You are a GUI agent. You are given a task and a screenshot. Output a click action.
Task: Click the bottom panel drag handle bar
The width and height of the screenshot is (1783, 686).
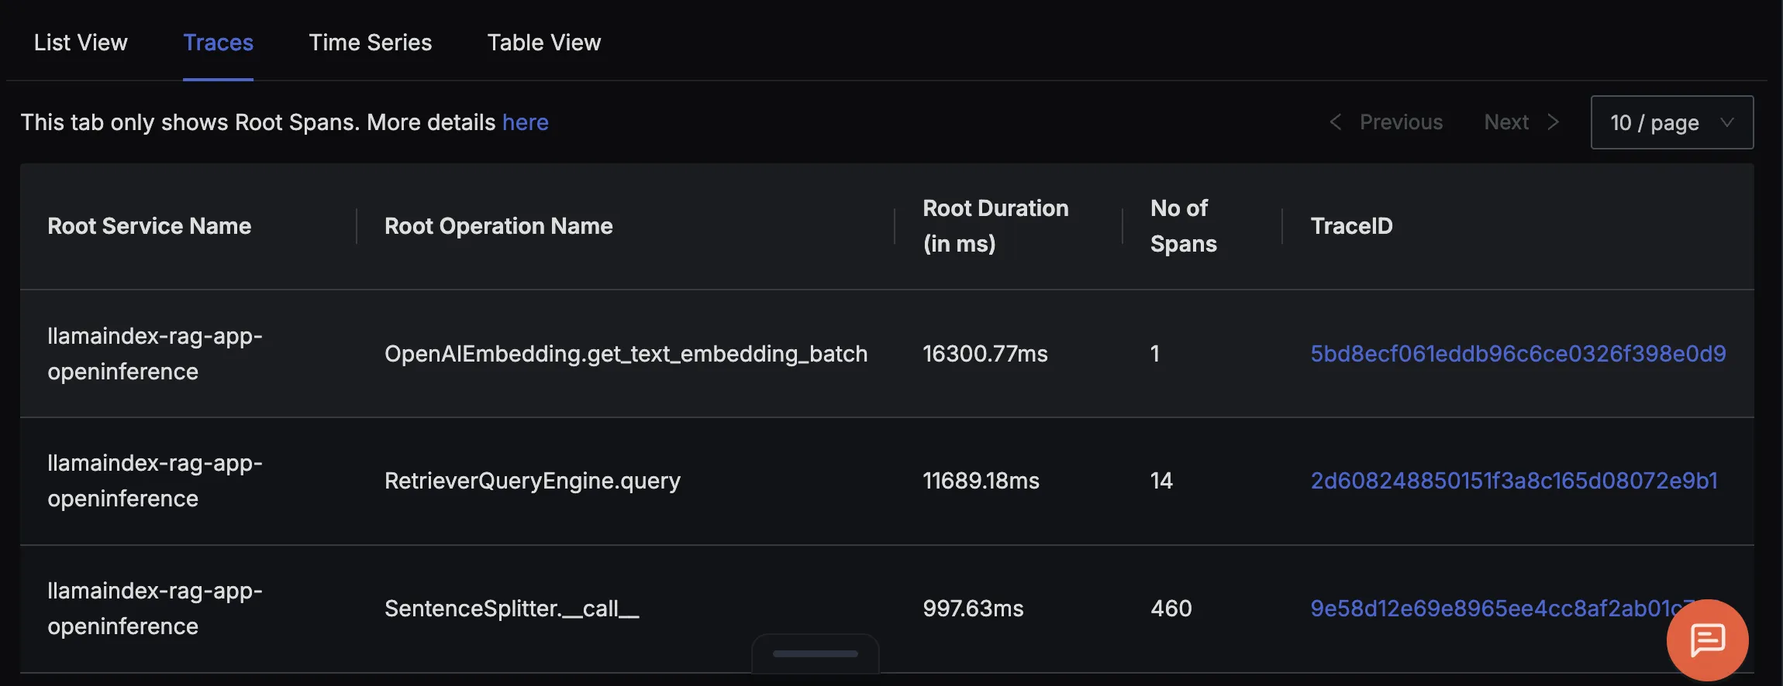pyautogui.click(x=816, y=653)
